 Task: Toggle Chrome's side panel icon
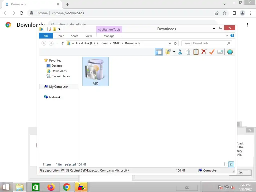point(234,13)
